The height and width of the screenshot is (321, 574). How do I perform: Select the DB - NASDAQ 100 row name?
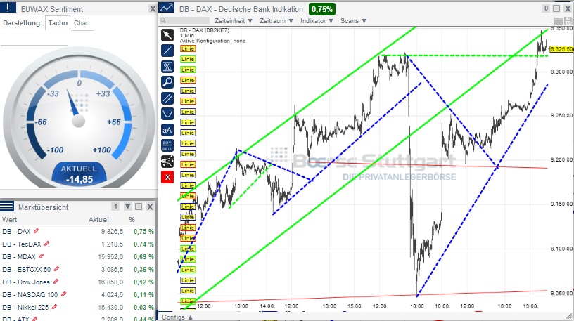coord(30,295)
